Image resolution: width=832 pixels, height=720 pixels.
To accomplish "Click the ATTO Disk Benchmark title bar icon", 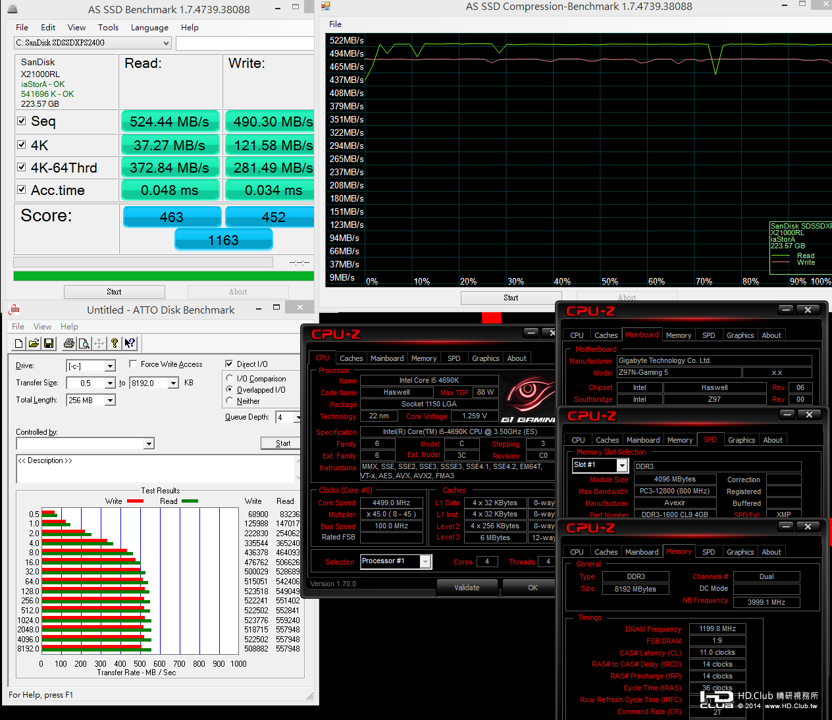I will [14, 310].
